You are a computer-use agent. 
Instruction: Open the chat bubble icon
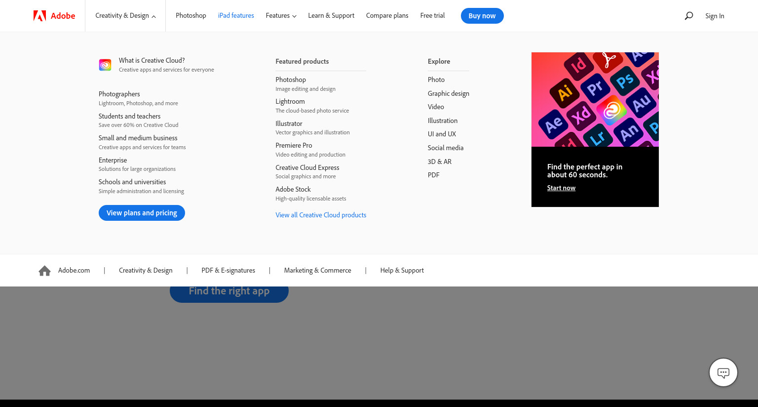723,372
